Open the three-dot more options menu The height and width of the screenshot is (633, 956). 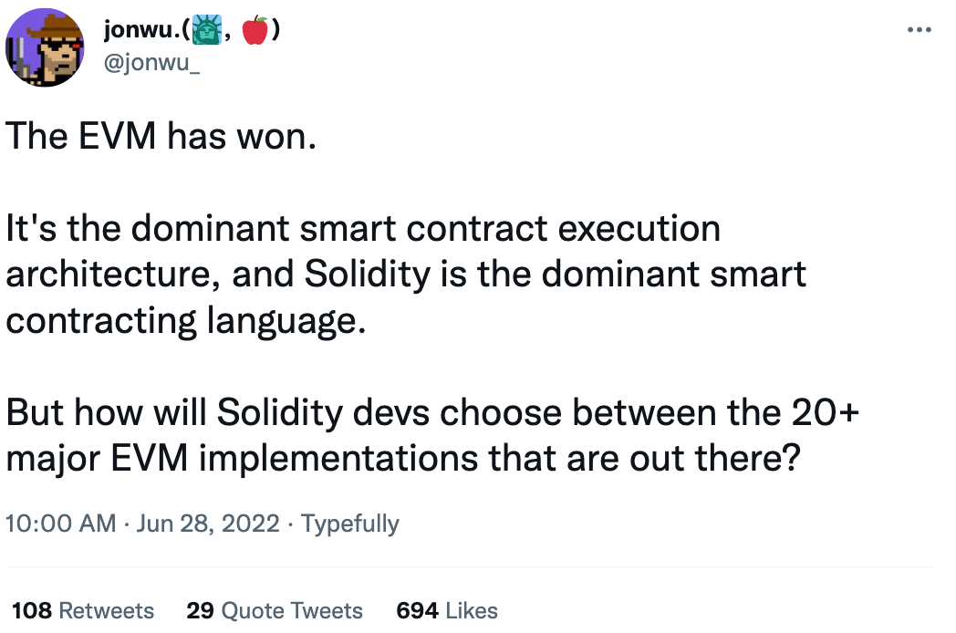(x=919, y=28)
